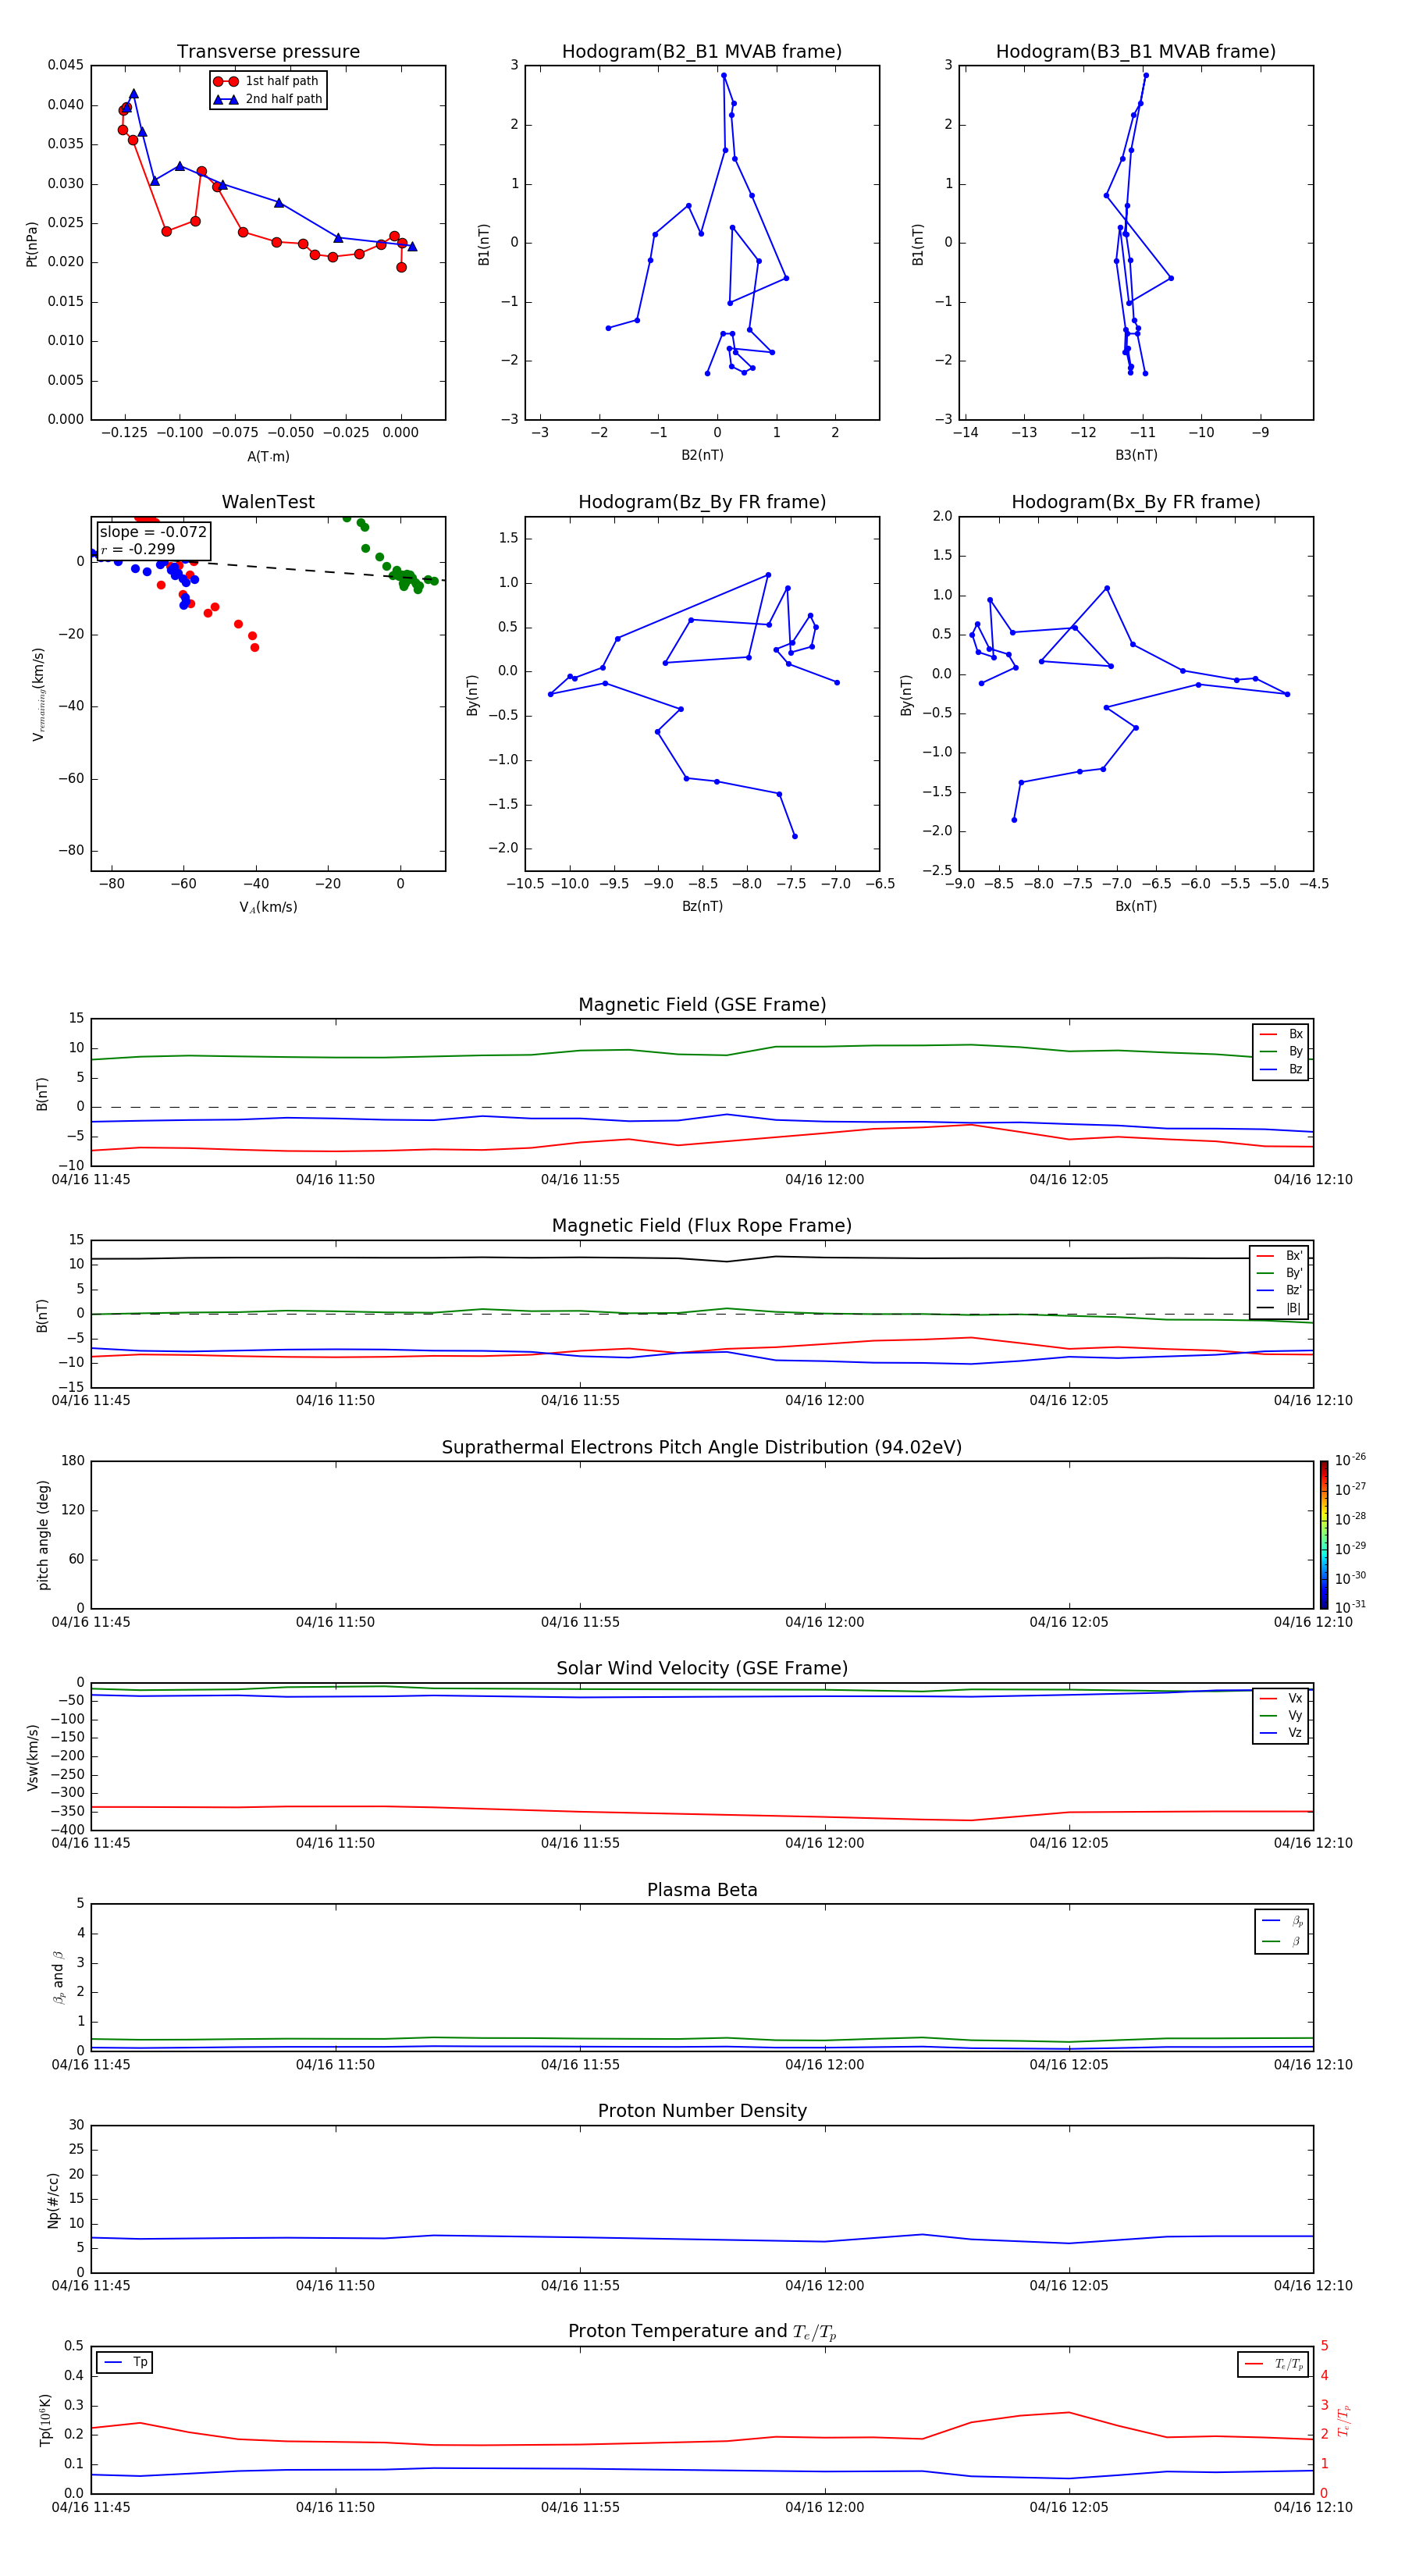Click the "VA(km/s)" x-axis label
Image resolution: width=1405 pixels, height=2576 pixels.
tap(268, 908)
